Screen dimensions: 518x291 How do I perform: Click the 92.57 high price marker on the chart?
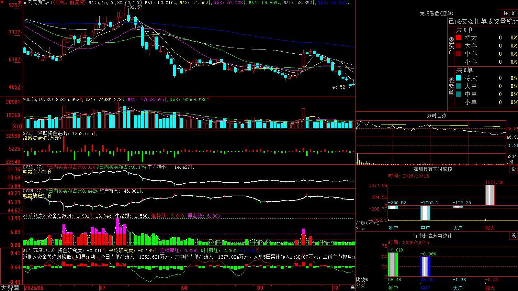tap(136, 7)
